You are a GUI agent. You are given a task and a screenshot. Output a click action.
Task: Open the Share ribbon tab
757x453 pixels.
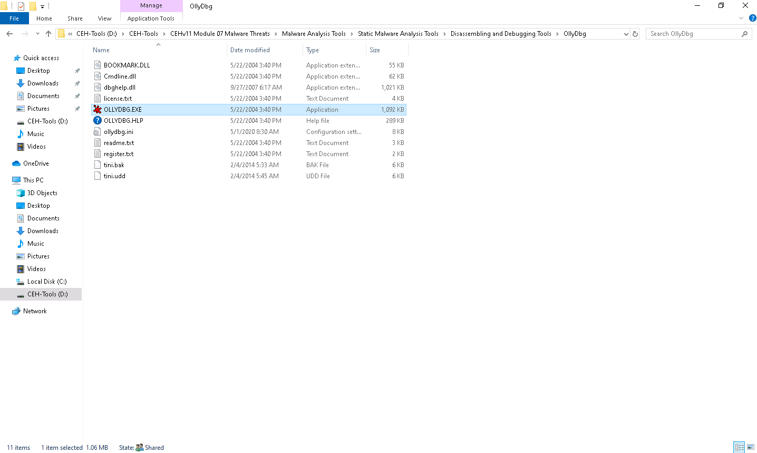click(75, 18)
